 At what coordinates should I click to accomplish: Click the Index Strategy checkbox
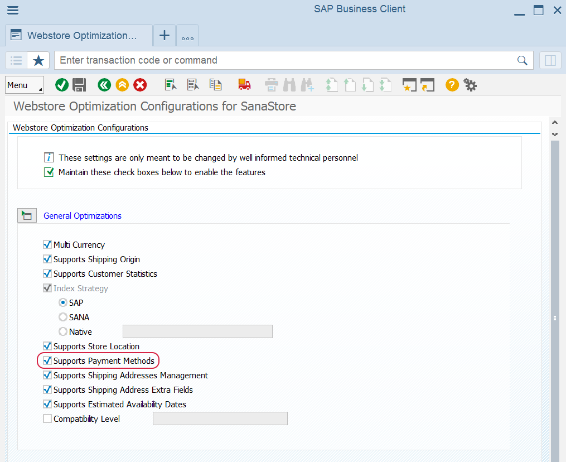pos(47,288)
